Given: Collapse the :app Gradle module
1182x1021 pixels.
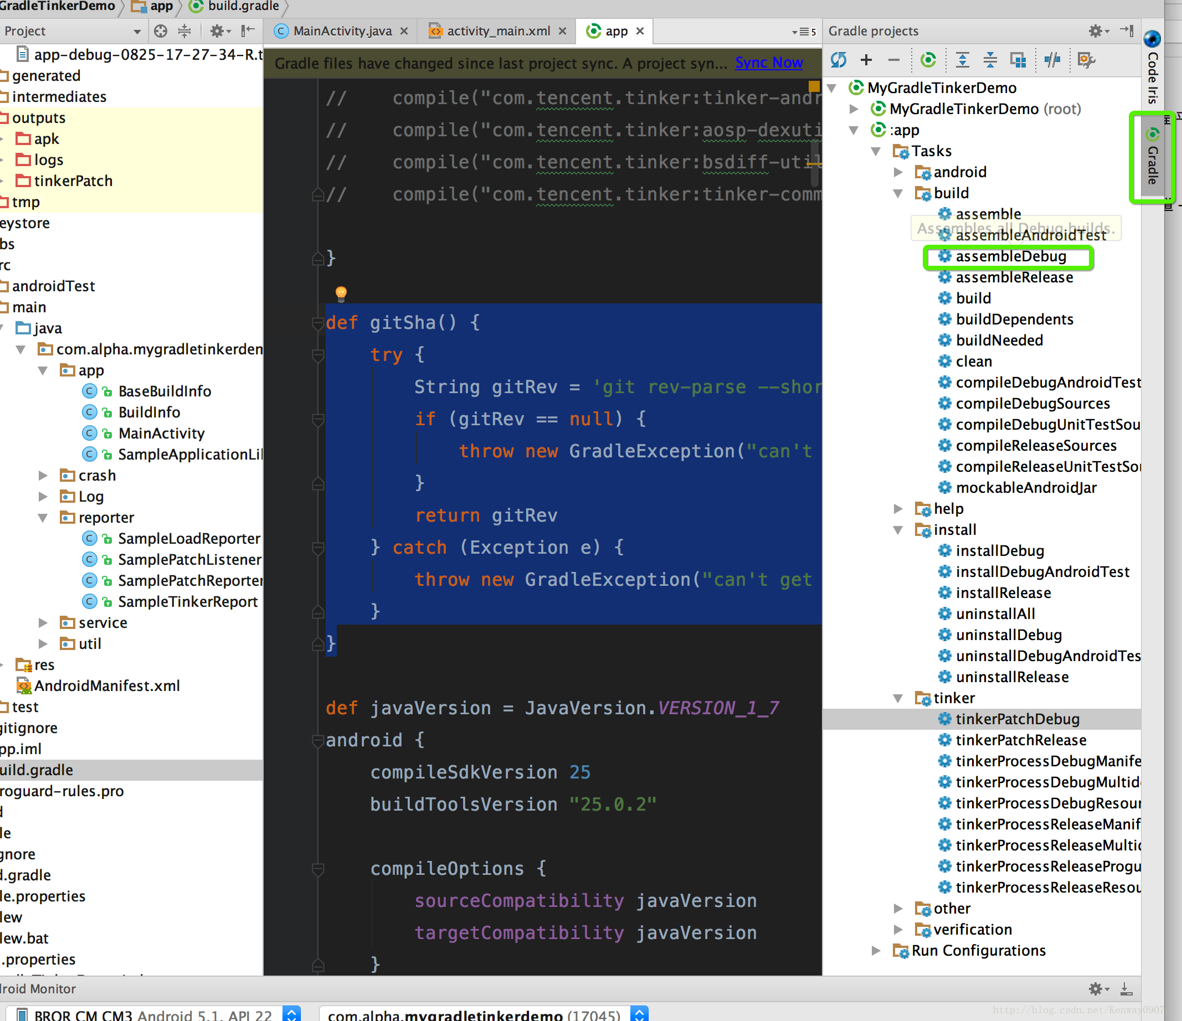Looking at the screenshot, I should (854, 130).
